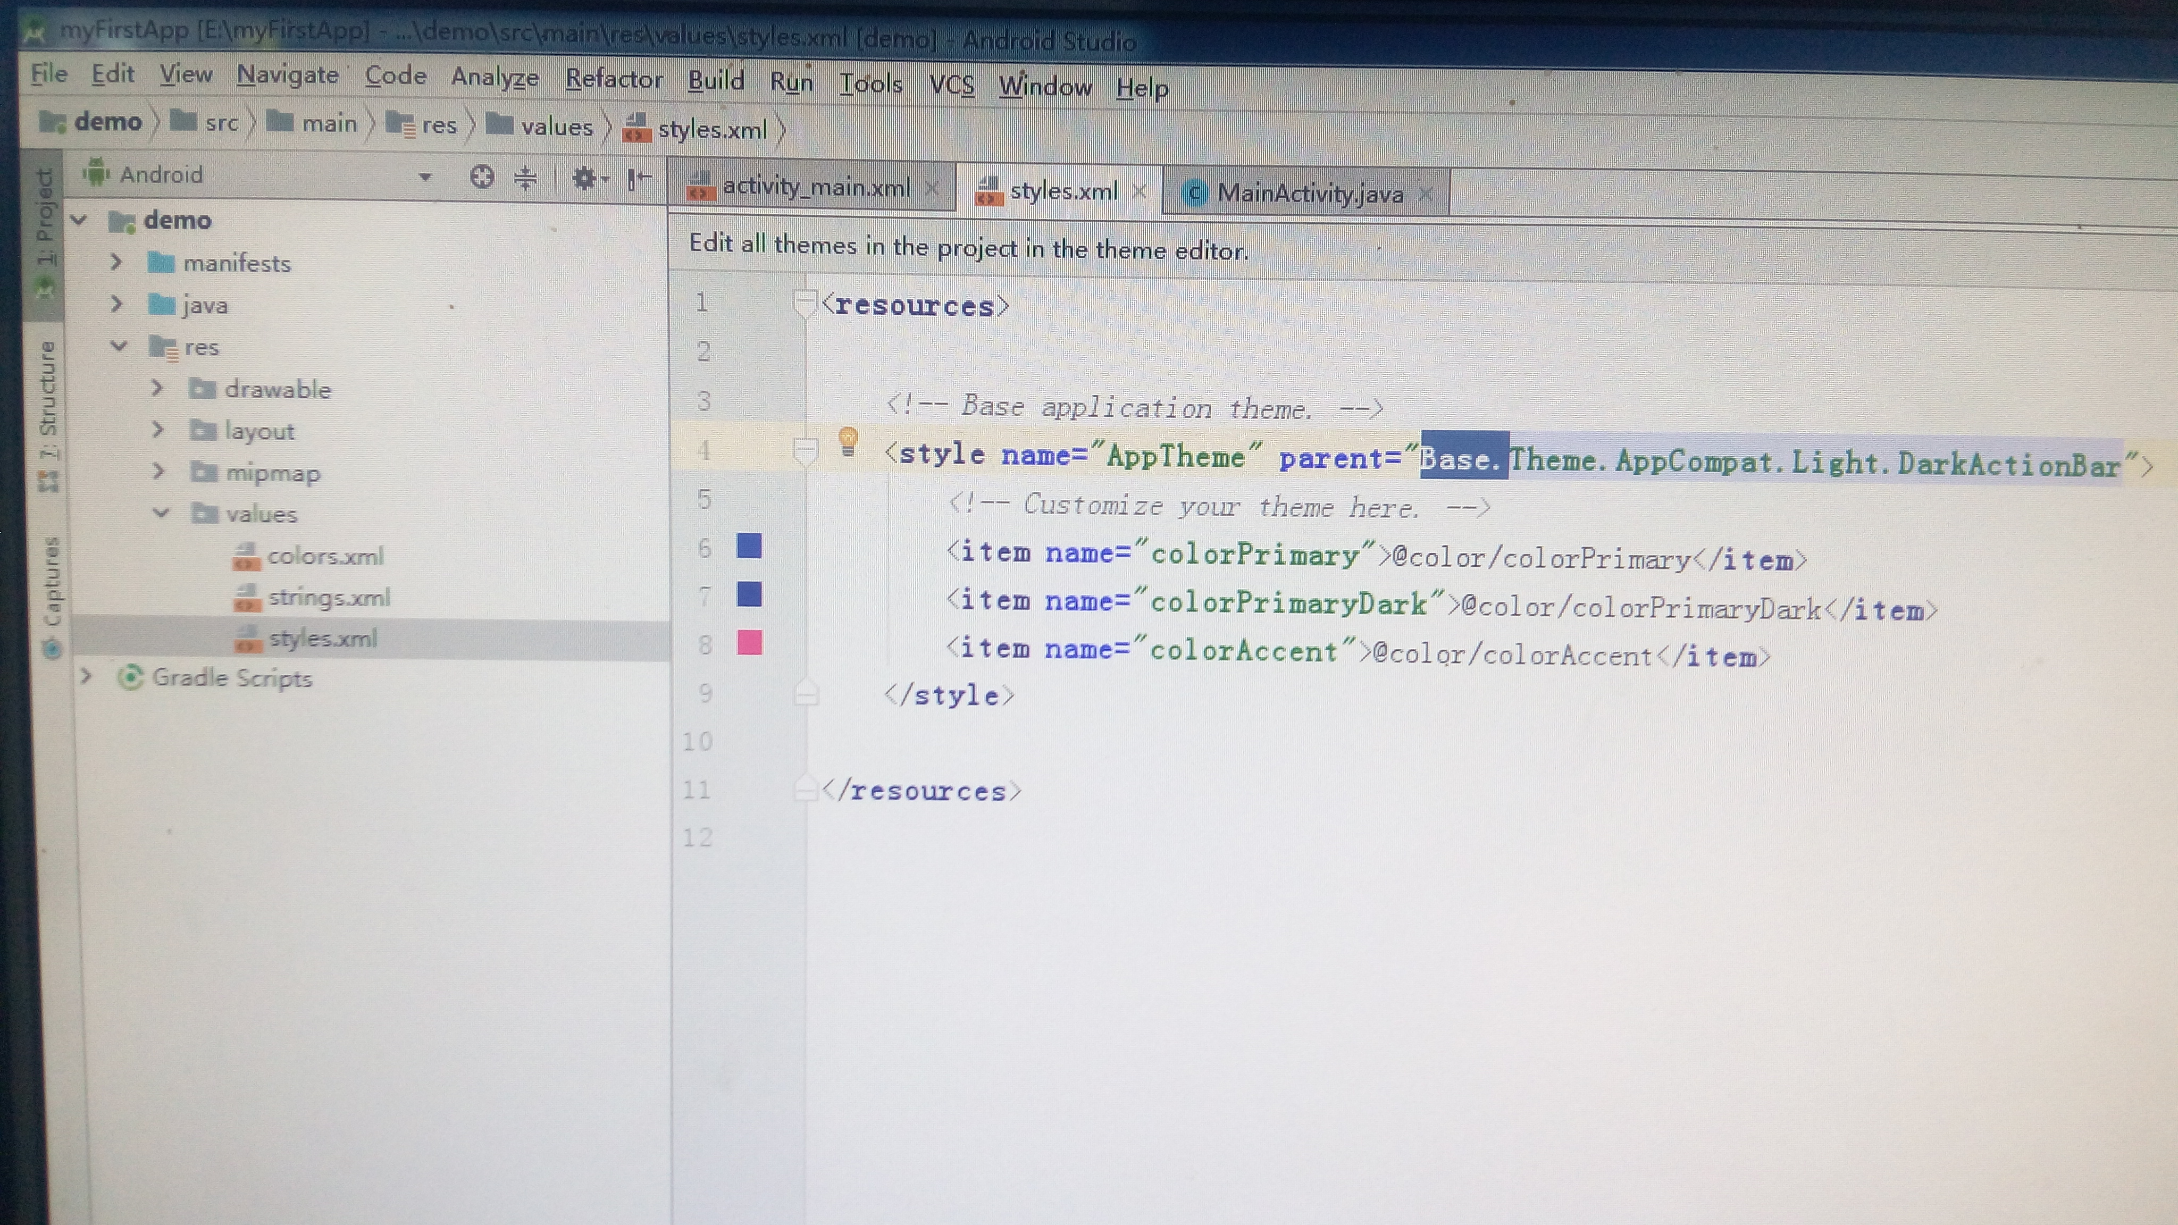This screenshot has width=2178, height=1225.
Task: Click the main breadcrumb
Action: tap(312, 123)
